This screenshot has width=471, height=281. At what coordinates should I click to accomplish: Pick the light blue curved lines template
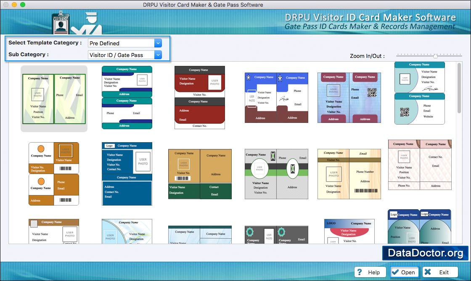coord(127,231)
